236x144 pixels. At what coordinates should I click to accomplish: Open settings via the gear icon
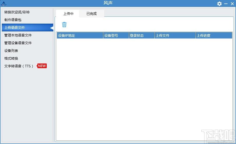tap(219, 4)
